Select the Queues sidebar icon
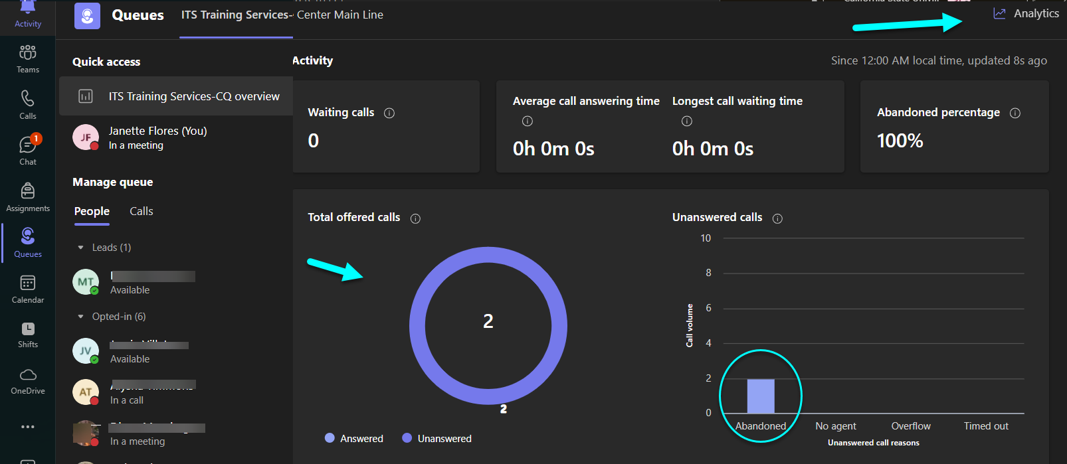The width and height of the screenshot is (1067, 464). (28, 236)
